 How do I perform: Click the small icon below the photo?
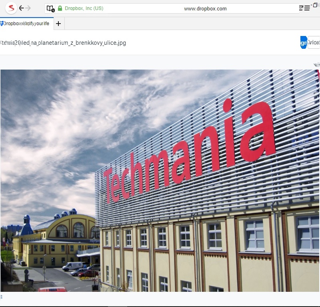pos(1,297)
